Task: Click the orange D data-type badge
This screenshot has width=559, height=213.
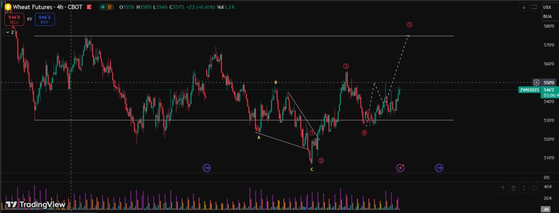Action: tap(110, 7)
